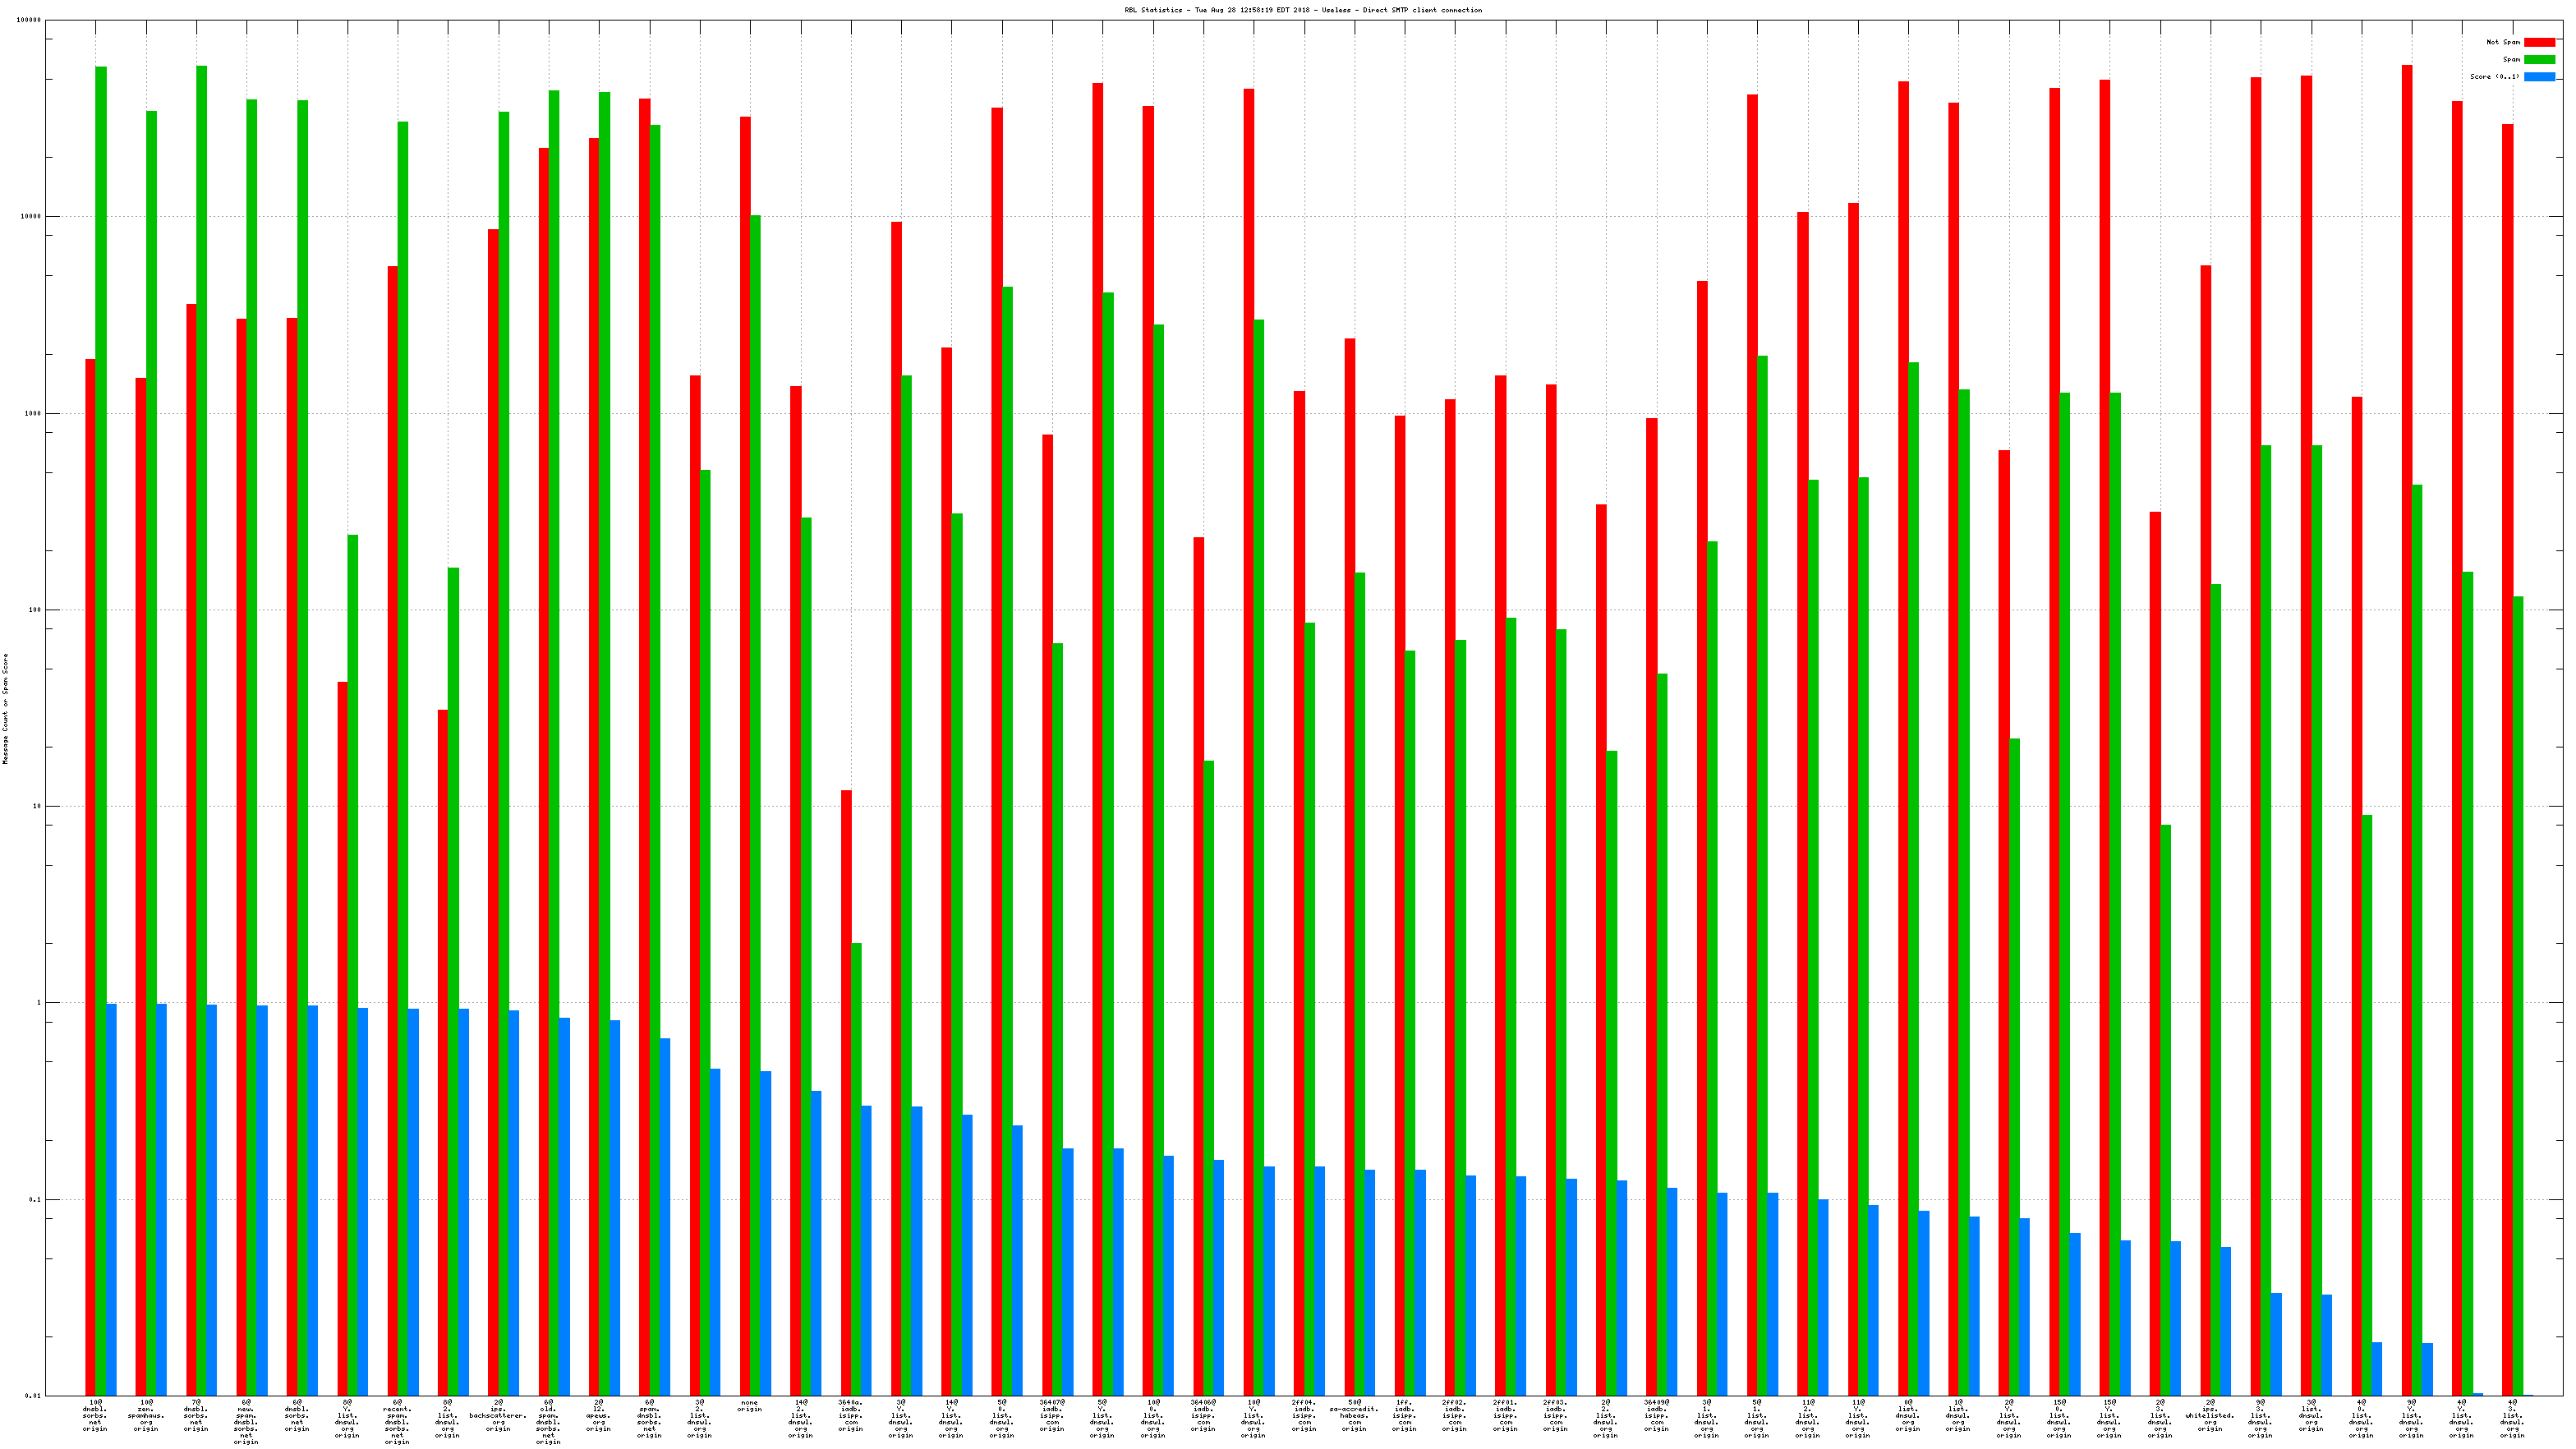Click the blue Score bar for ips.backscatterer.org
Viewport: 2576px width, 1449px height.
(514, 1200)
